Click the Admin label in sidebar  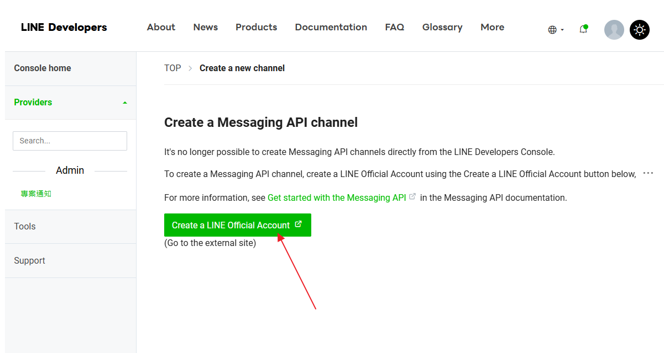(70, 170)
